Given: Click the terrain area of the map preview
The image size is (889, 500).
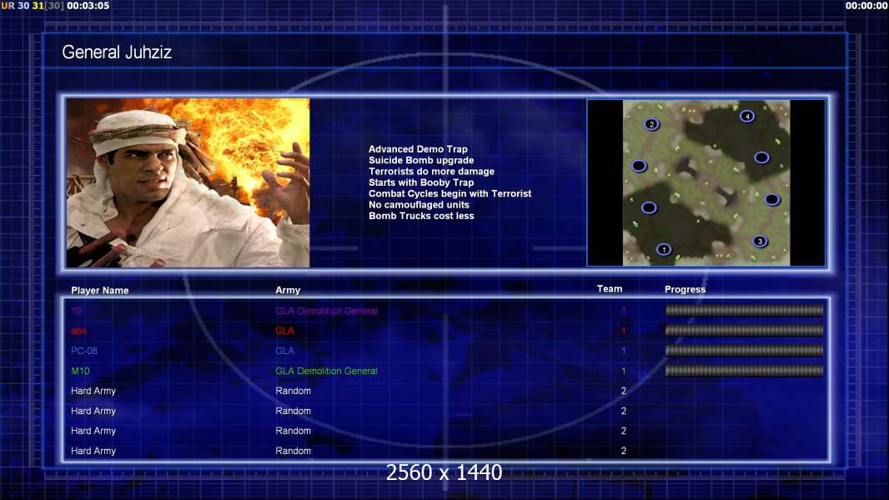Looking at the screenshot, I should click(x=706, y=182).
